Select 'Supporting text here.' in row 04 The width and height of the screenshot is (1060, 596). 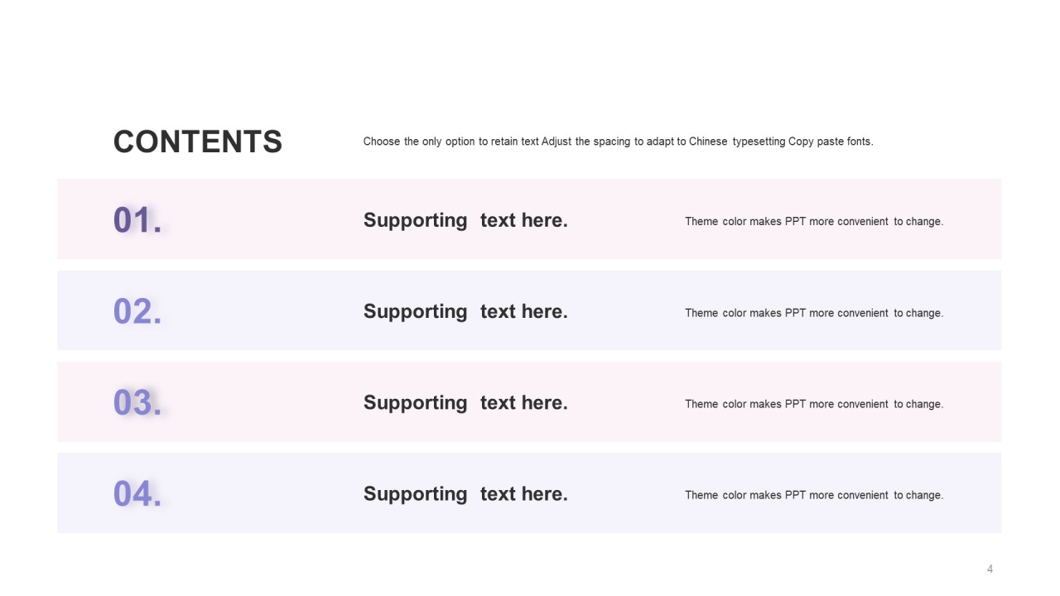465,493
